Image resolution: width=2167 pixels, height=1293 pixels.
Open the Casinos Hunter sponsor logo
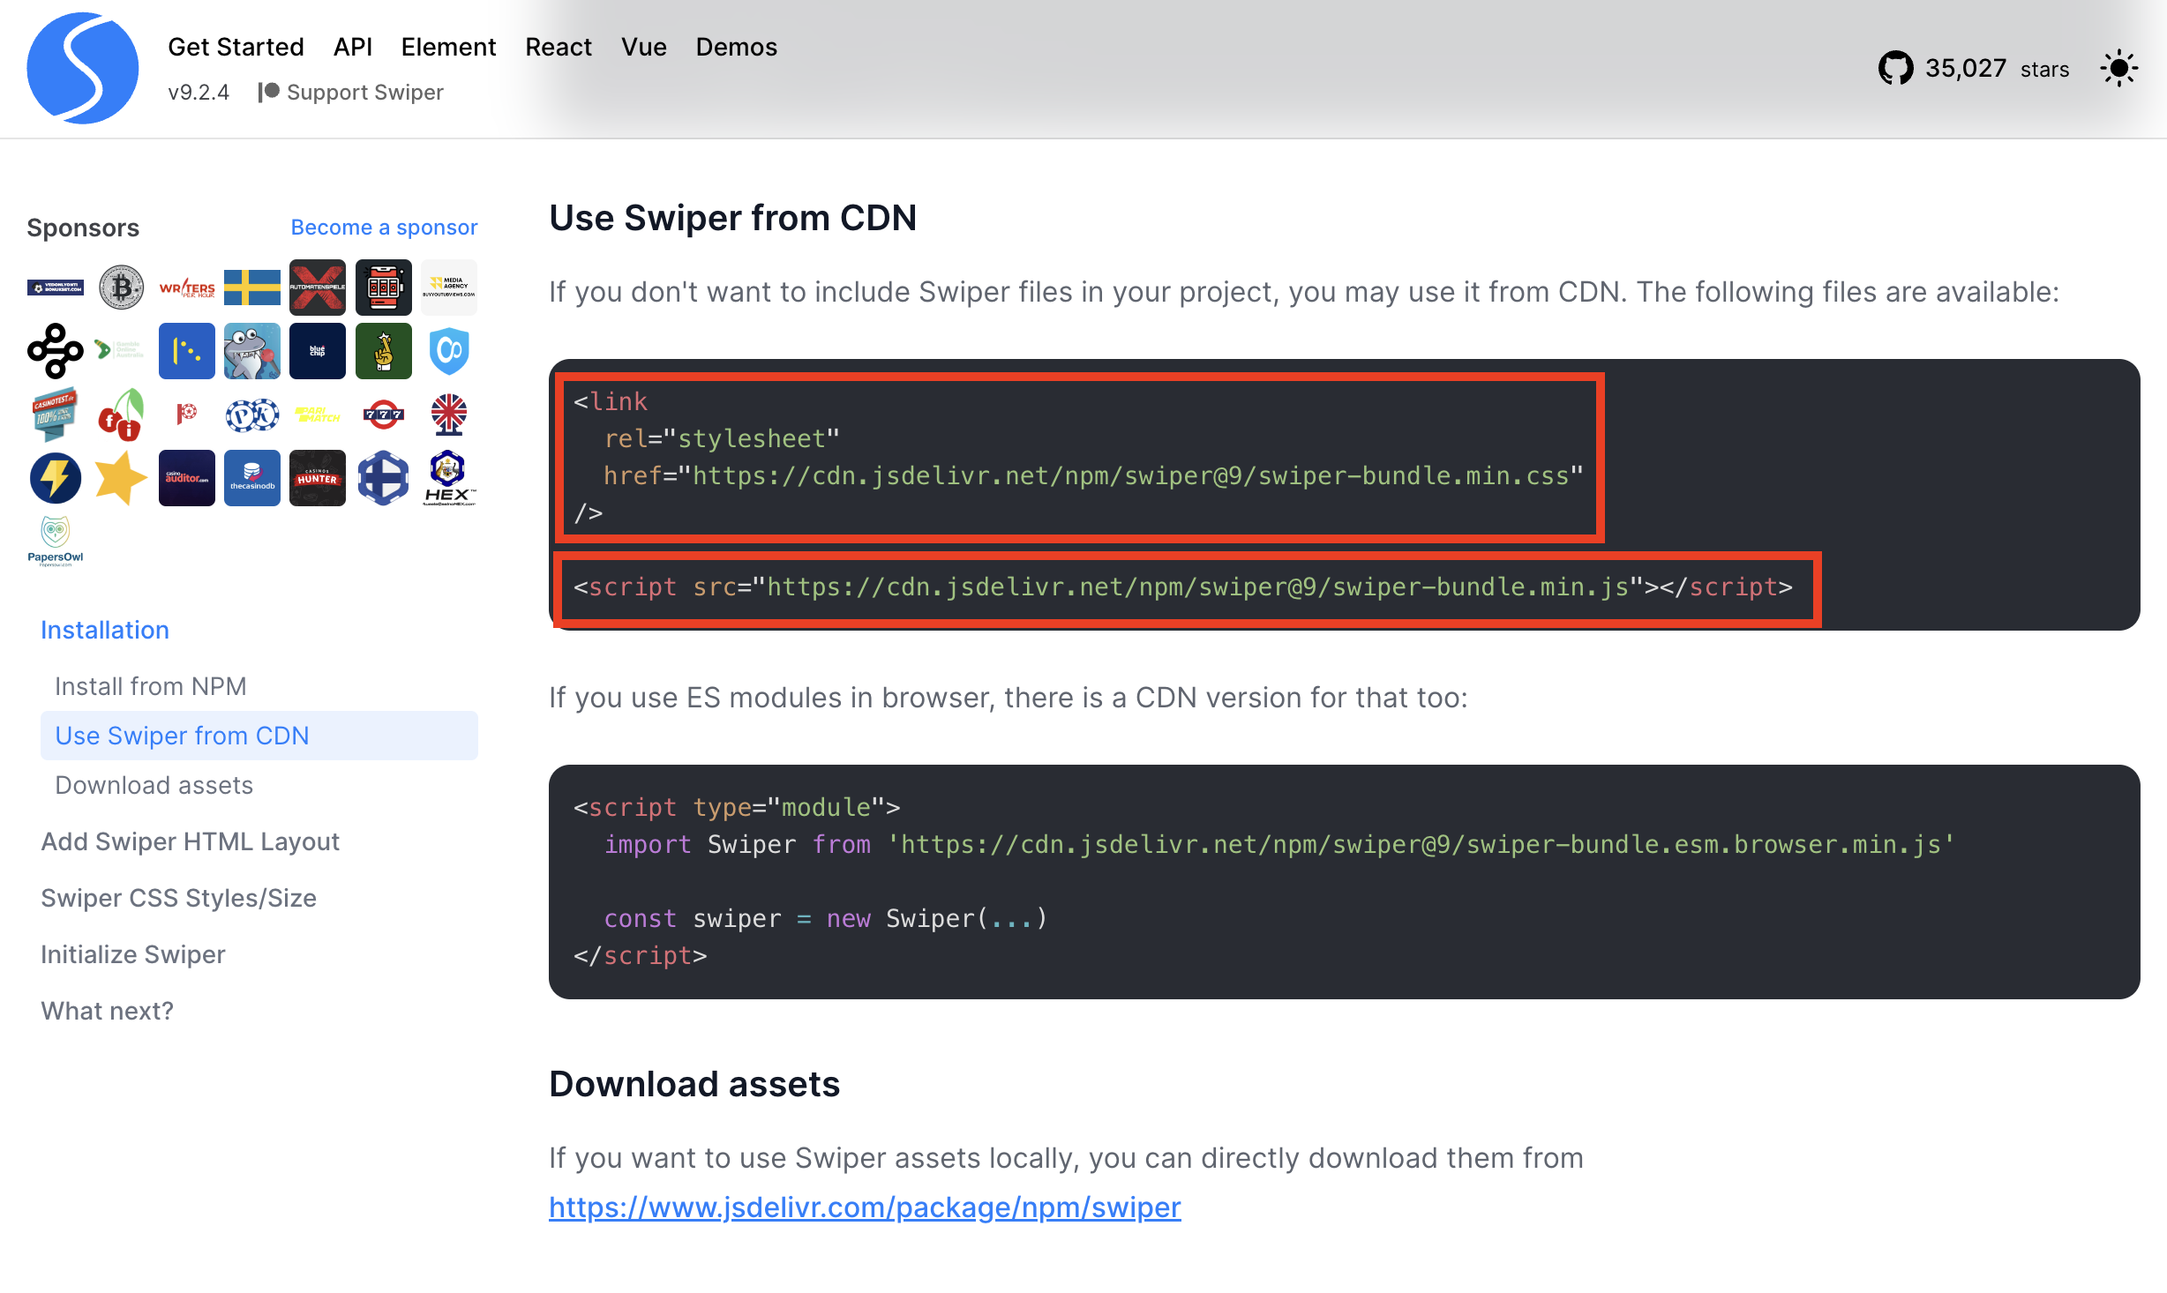pos(318,478)
